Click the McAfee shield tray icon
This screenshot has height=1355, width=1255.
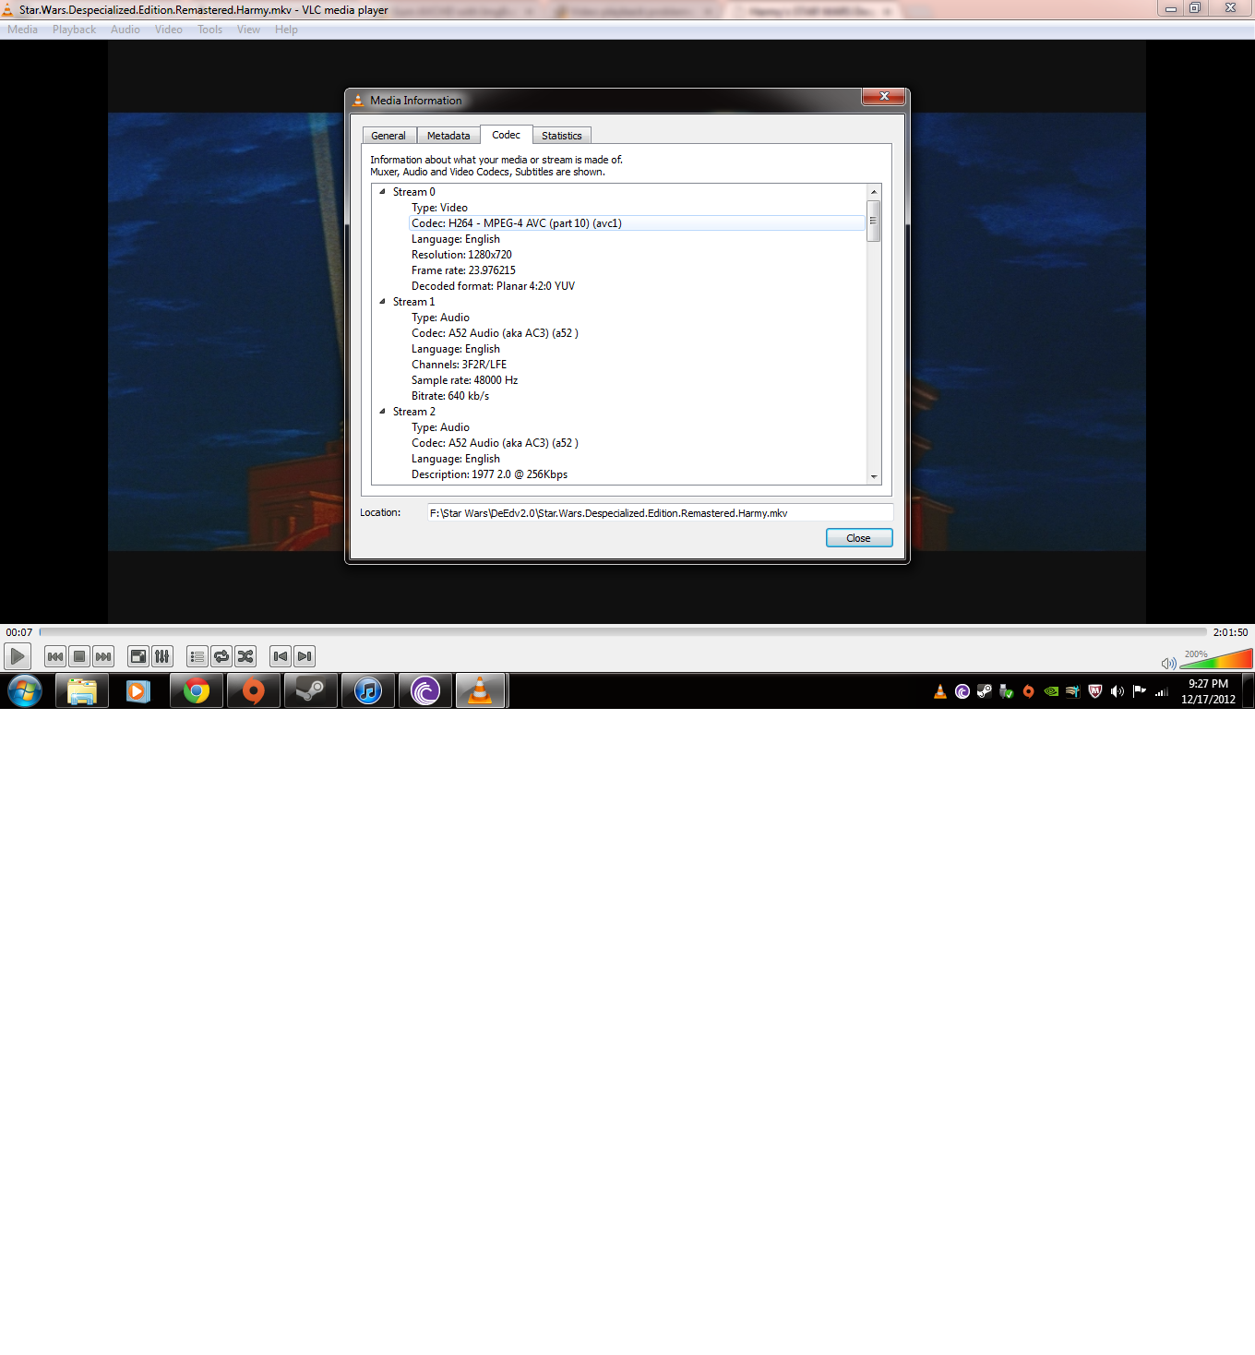point(1095,691)
